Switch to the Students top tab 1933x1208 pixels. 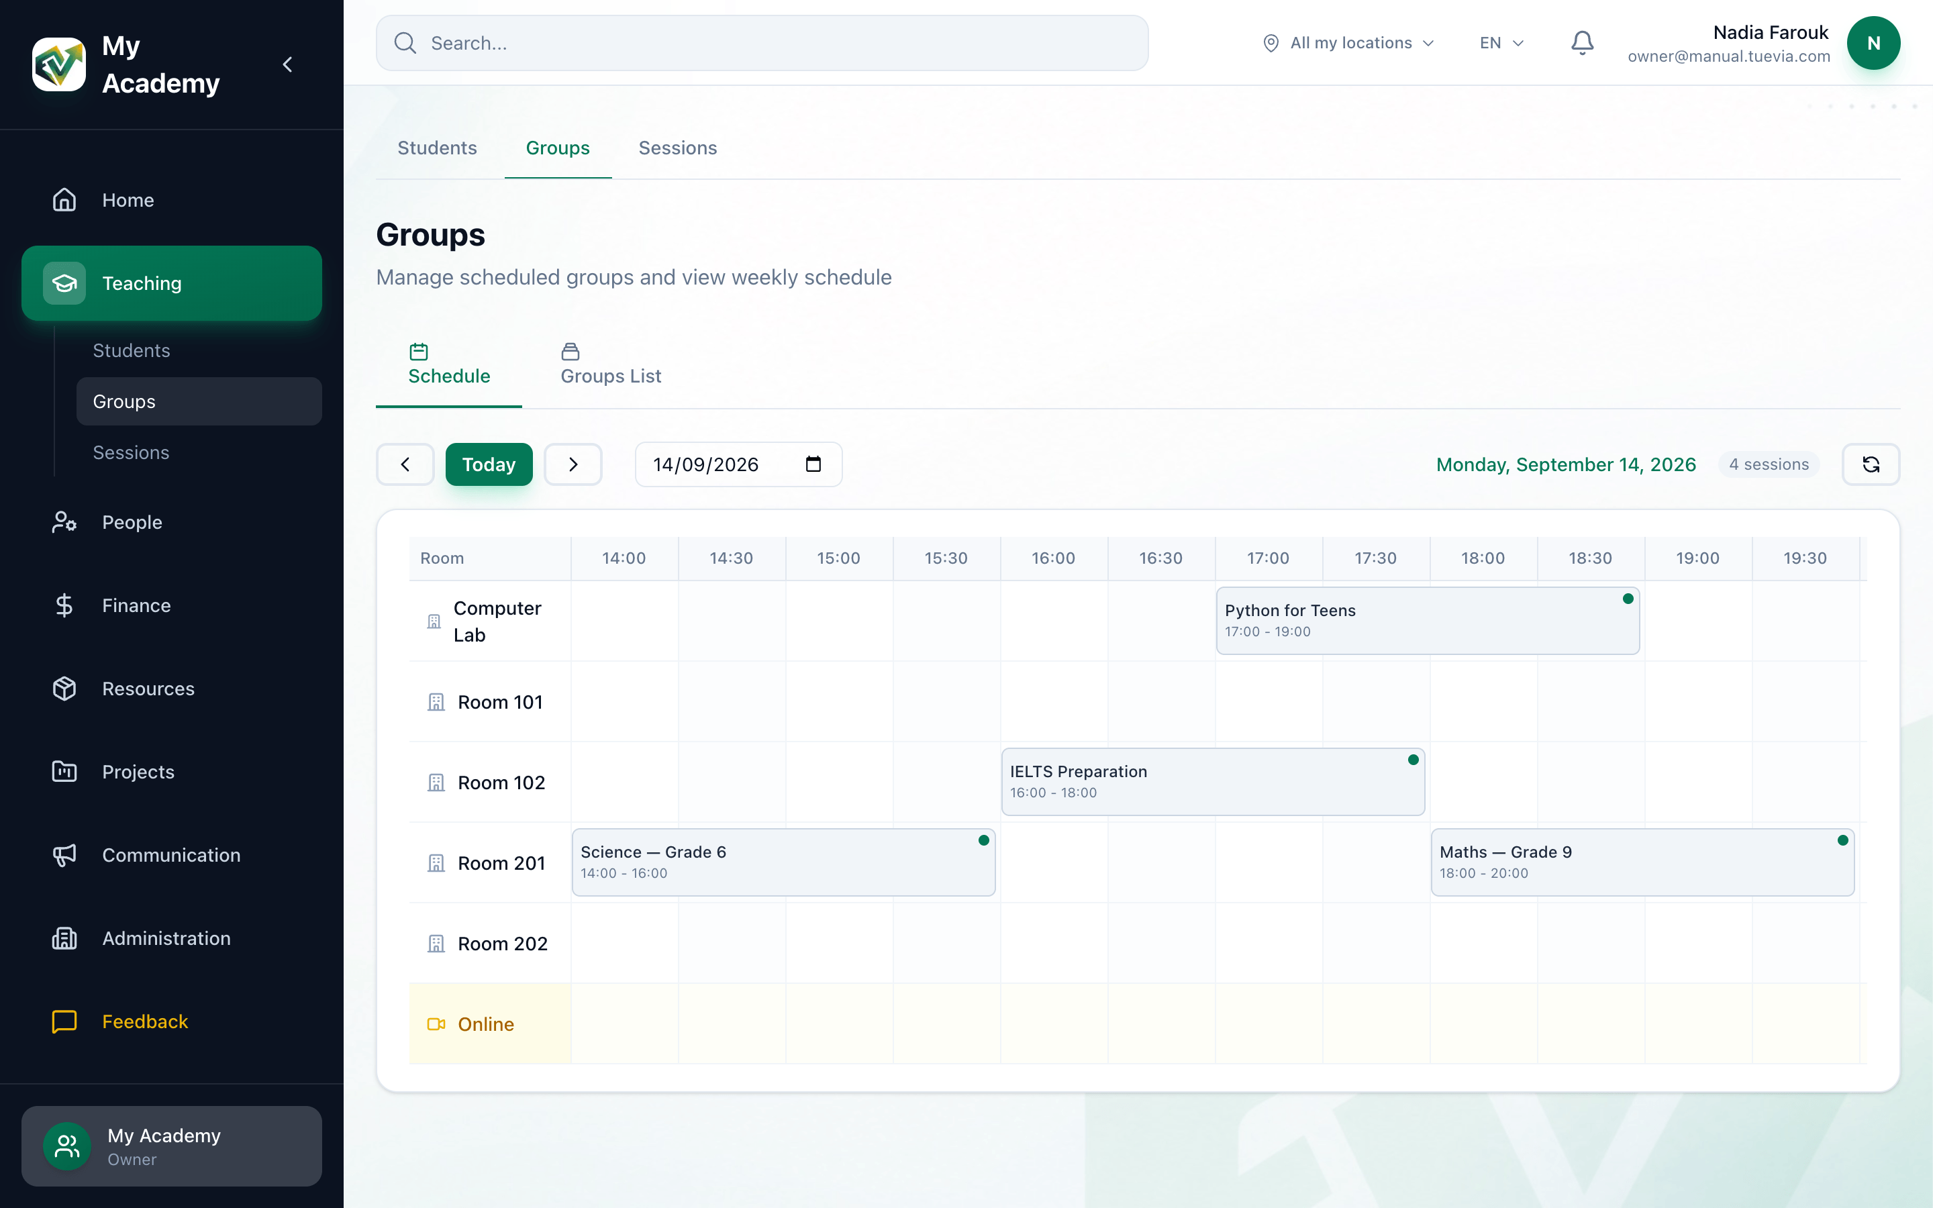pyautogui.click(x=437, y=148)
